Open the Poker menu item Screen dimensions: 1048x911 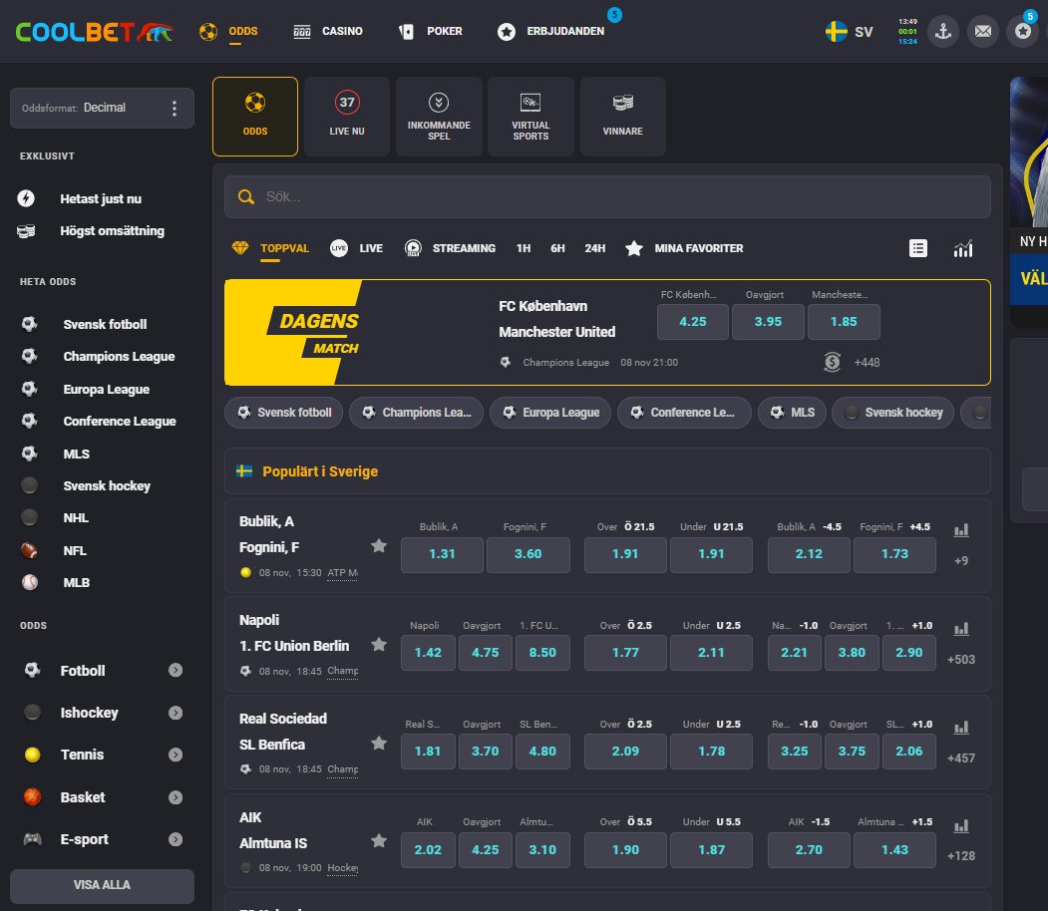[x=431, y=31]
